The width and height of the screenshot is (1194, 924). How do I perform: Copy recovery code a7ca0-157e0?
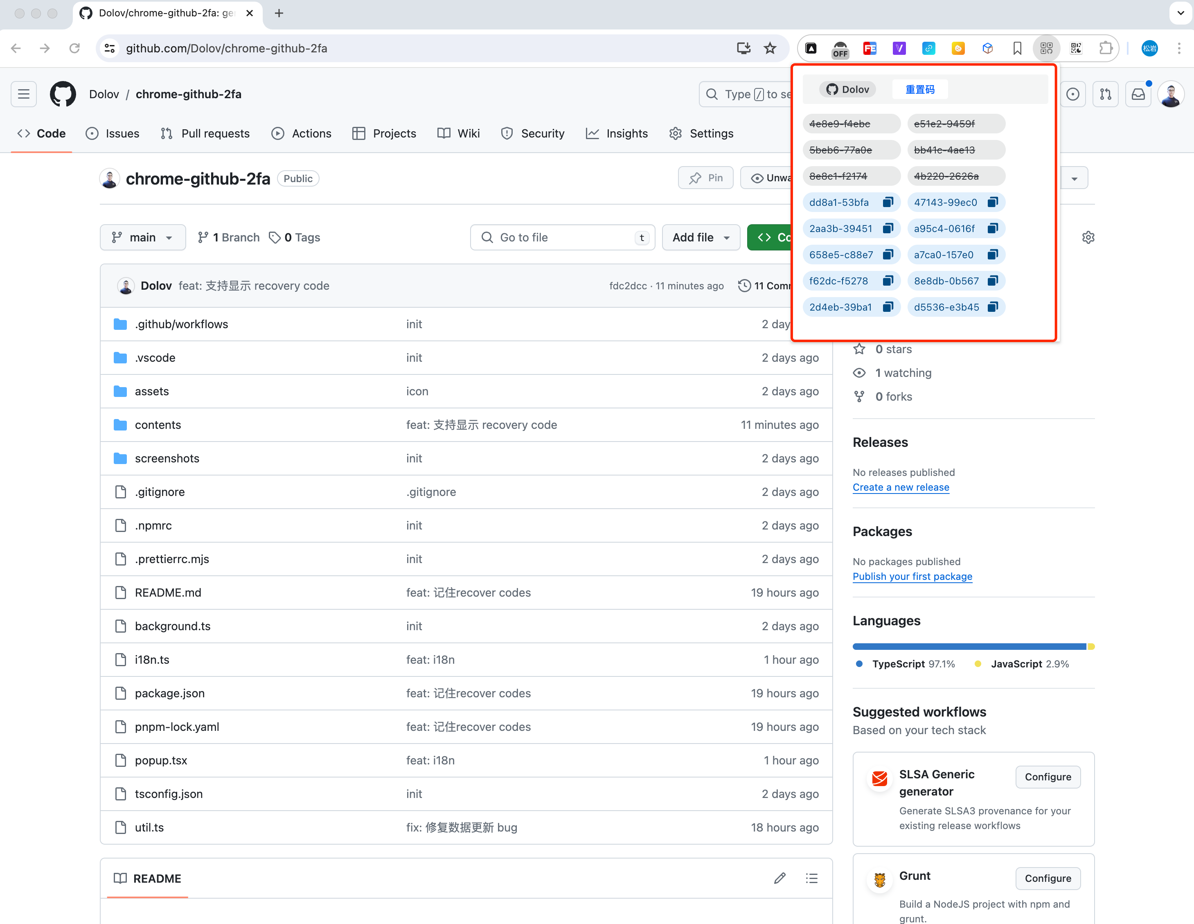pos(993,255)
